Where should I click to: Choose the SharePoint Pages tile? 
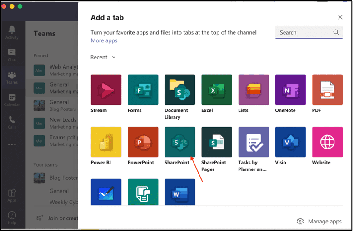click(x=216, y=142)
